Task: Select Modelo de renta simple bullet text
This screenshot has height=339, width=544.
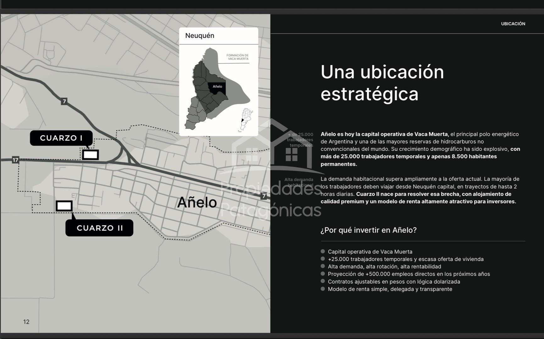Action: [390, 289]
